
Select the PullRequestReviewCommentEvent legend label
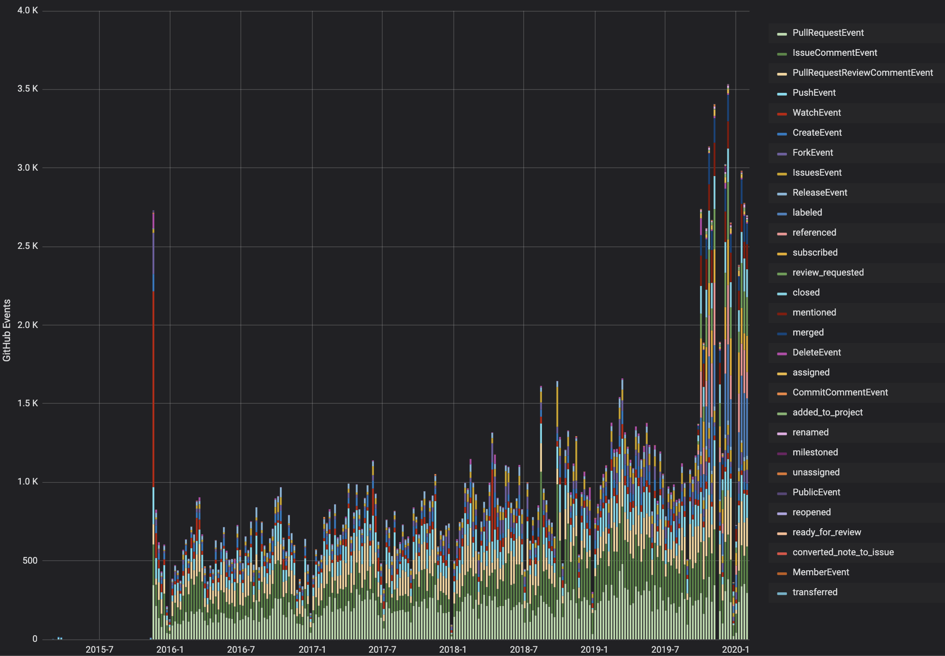pos(862,73)
